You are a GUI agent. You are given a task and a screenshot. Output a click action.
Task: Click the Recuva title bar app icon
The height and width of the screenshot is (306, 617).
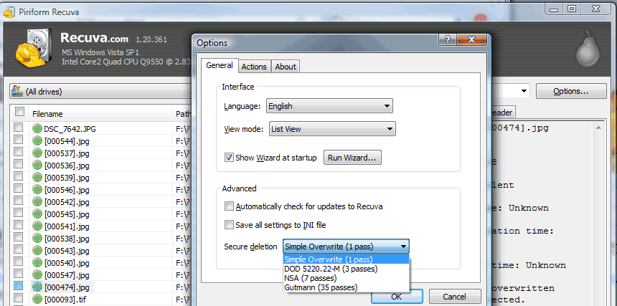click(x=9, y=12)
